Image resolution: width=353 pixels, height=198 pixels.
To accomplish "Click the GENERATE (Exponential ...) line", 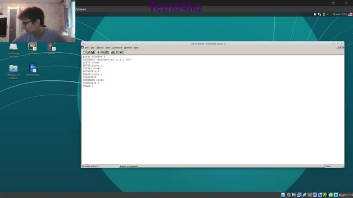I will pyautogui.click(x=107, y=60).
